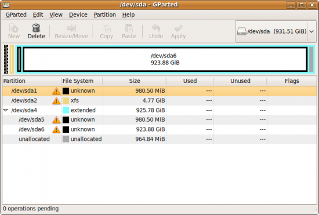Click the xfs file system label

click(75, 101)
